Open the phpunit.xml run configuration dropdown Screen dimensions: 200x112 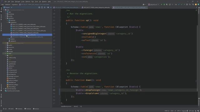click(153, 4)
